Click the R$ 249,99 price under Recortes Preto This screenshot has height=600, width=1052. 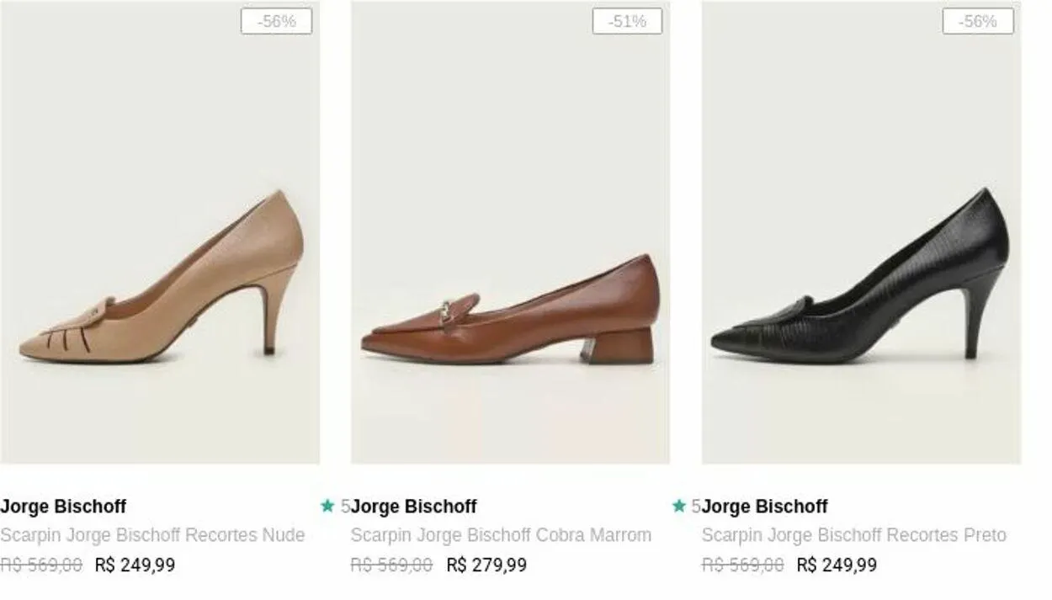[837, 565]
